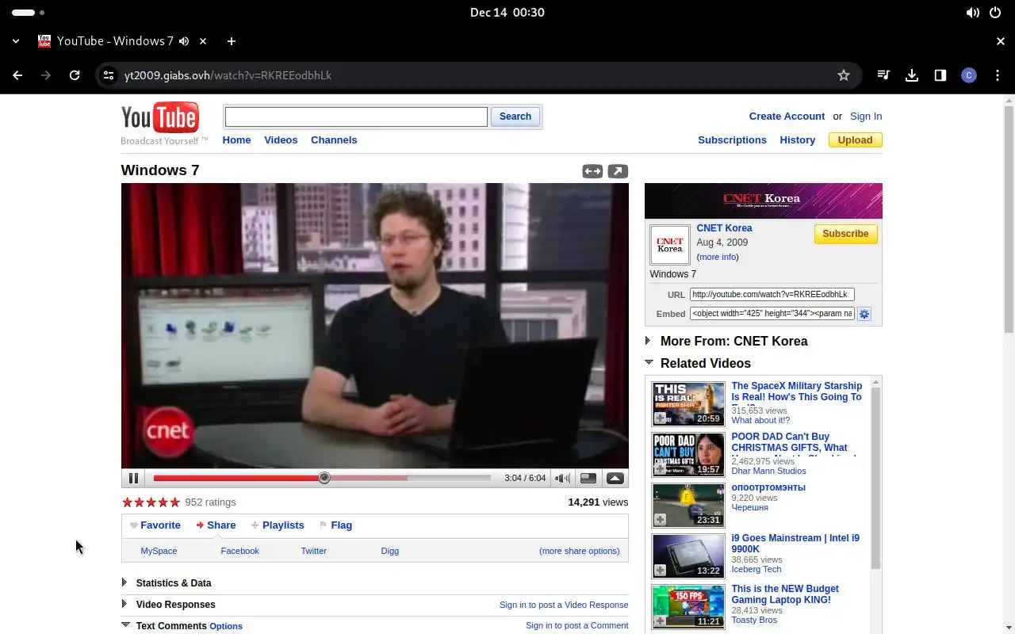Add i9 Goes Mainstream video to queue

660,570
